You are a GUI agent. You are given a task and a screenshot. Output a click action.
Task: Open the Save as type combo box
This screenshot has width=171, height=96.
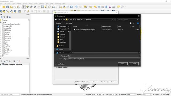tap(104, 59)
